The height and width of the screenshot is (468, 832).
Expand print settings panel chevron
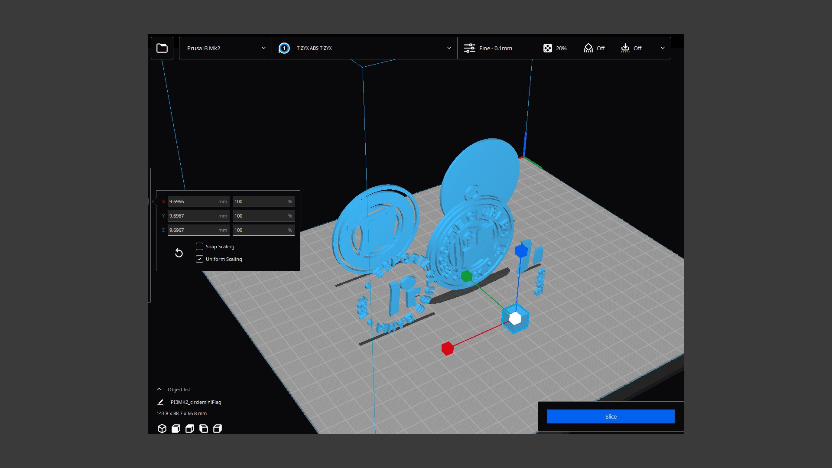click(x=663, y=48)
